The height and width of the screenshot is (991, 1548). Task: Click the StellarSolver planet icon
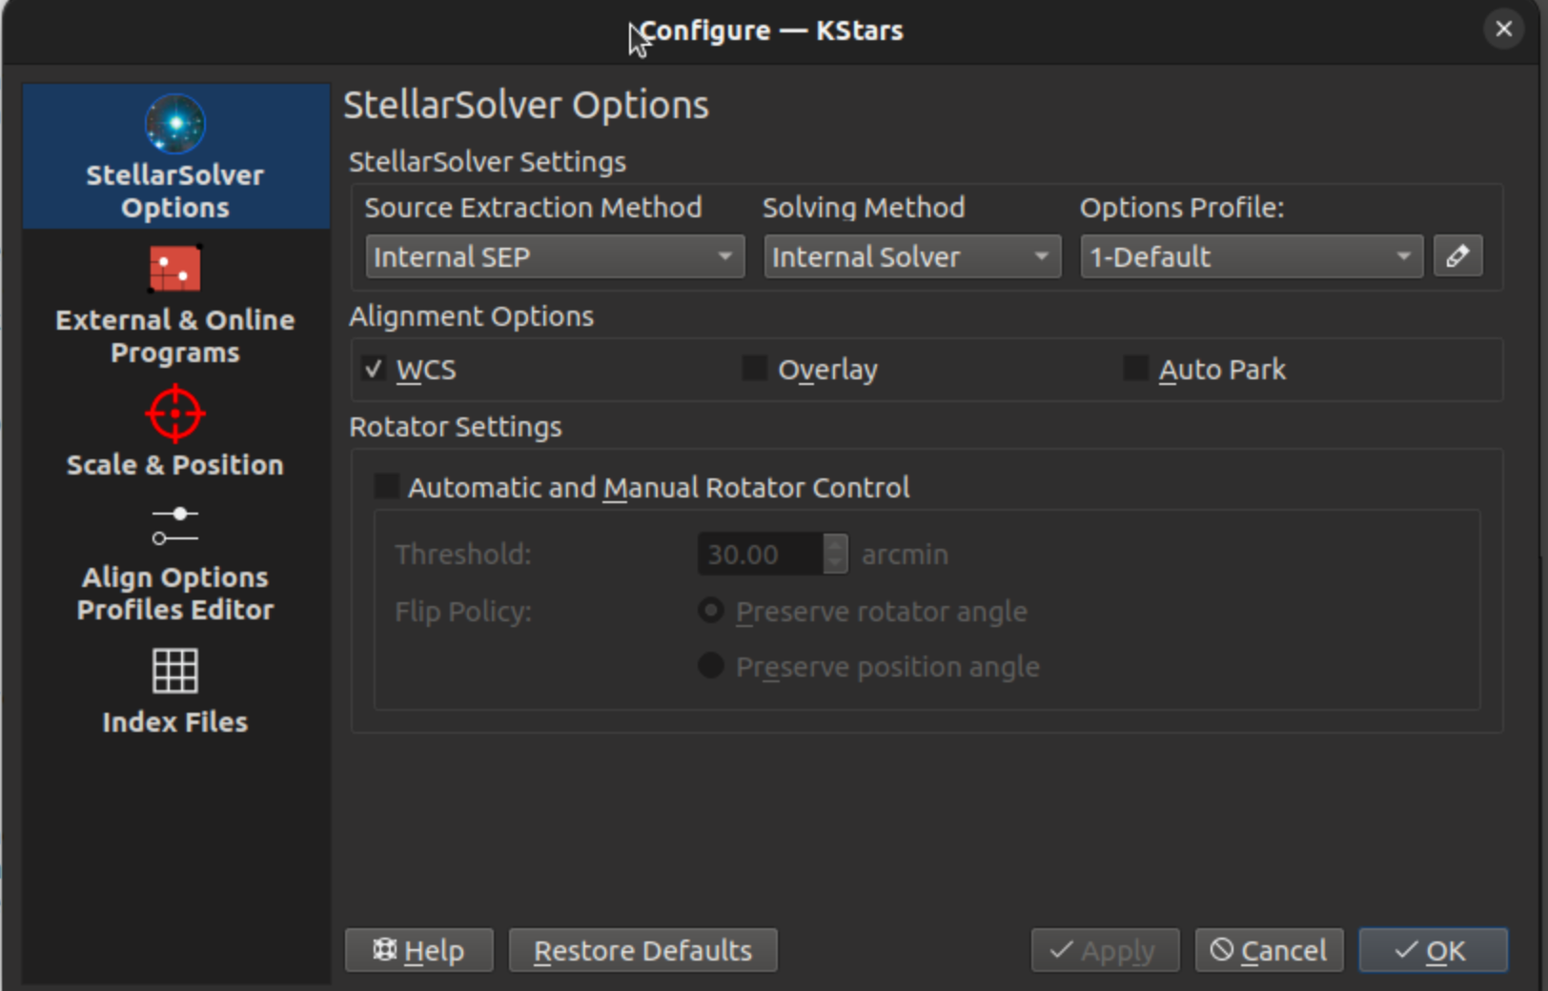(x=174, y=122)
